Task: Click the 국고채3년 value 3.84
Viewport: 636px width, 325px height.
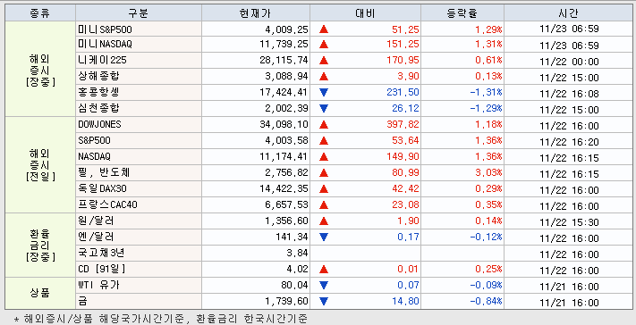Action: click(x=297, y=253)
